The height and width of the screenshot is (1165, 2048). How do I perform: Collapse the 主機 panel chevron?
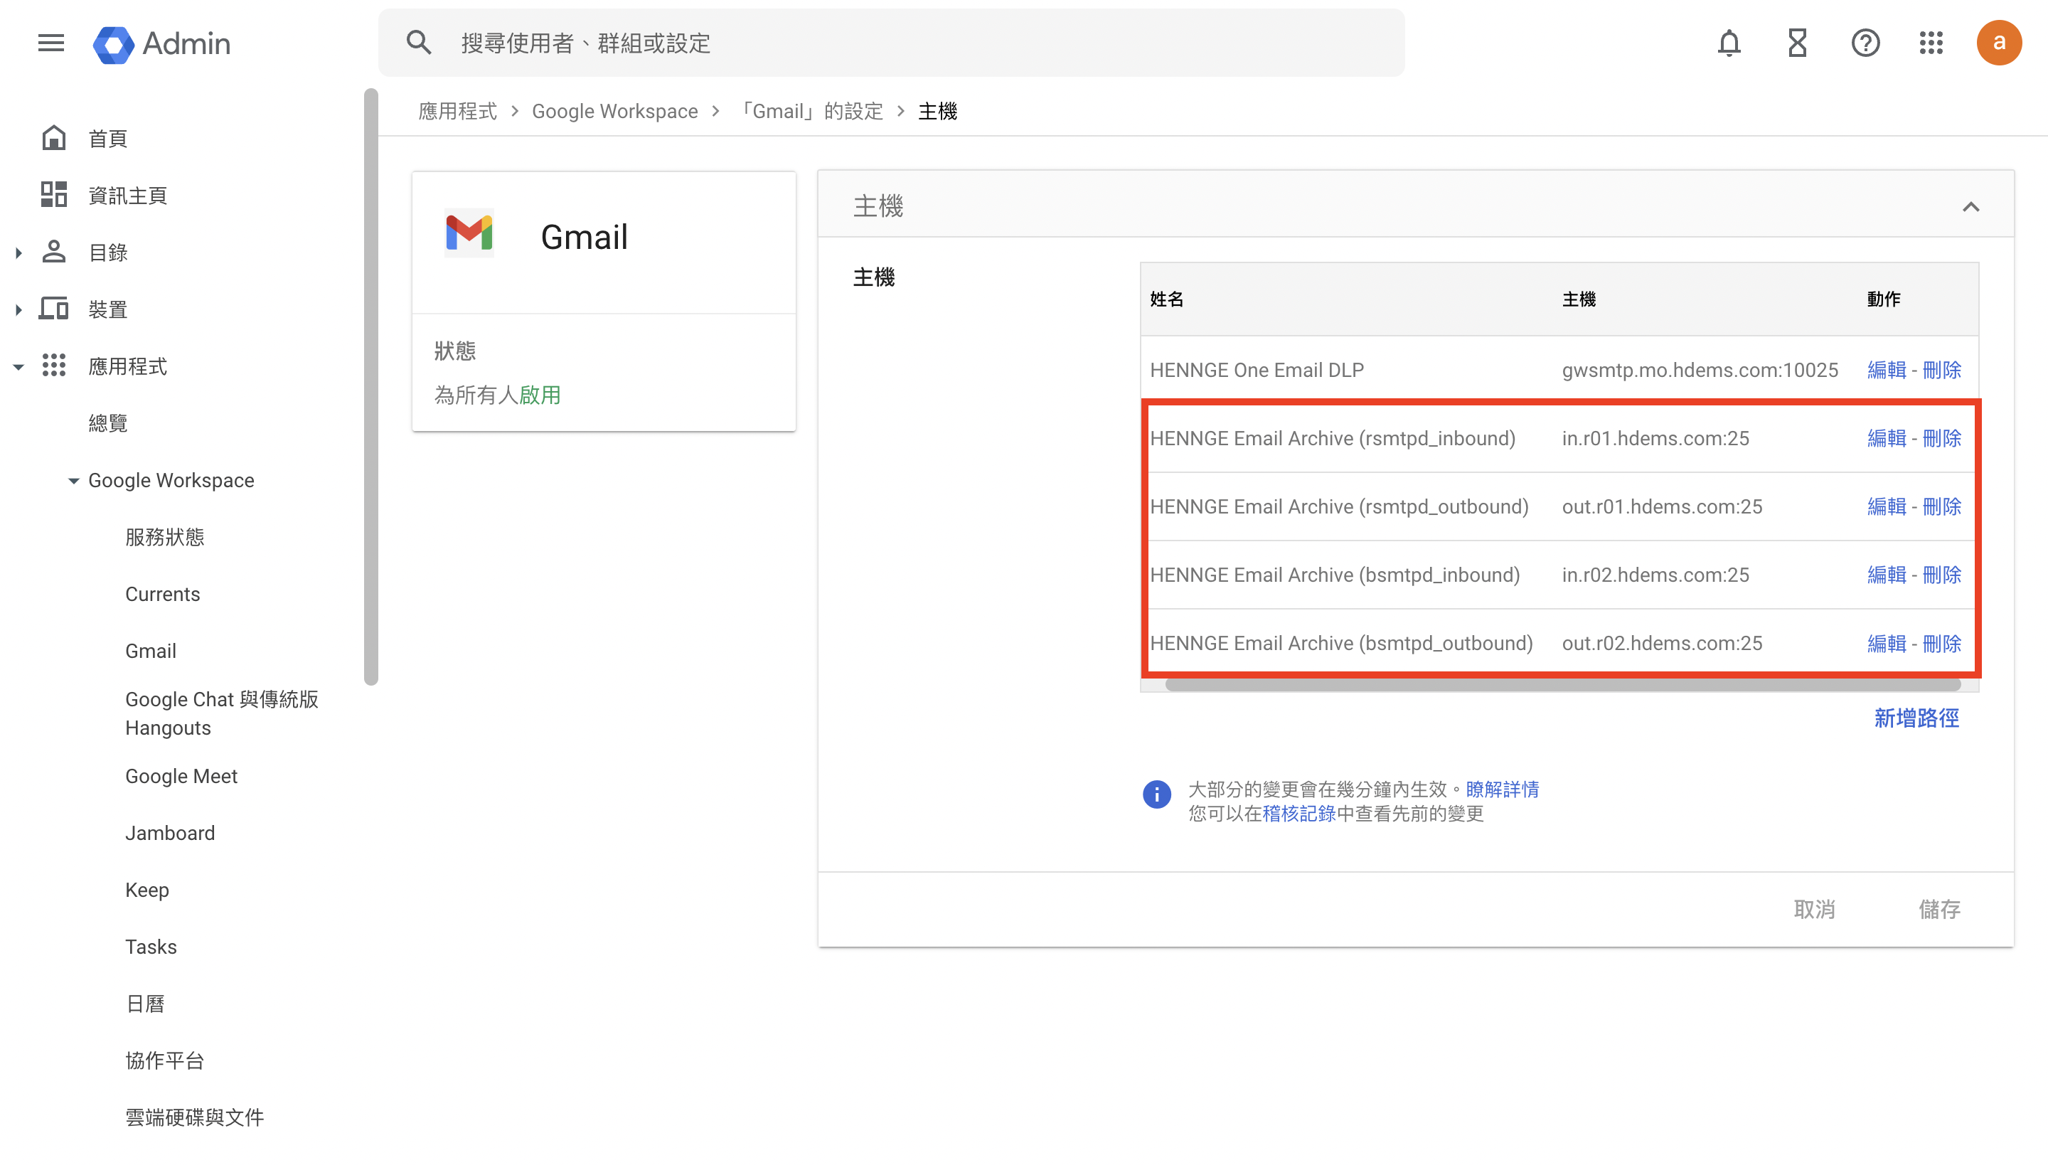click(x=1970, y=207)
